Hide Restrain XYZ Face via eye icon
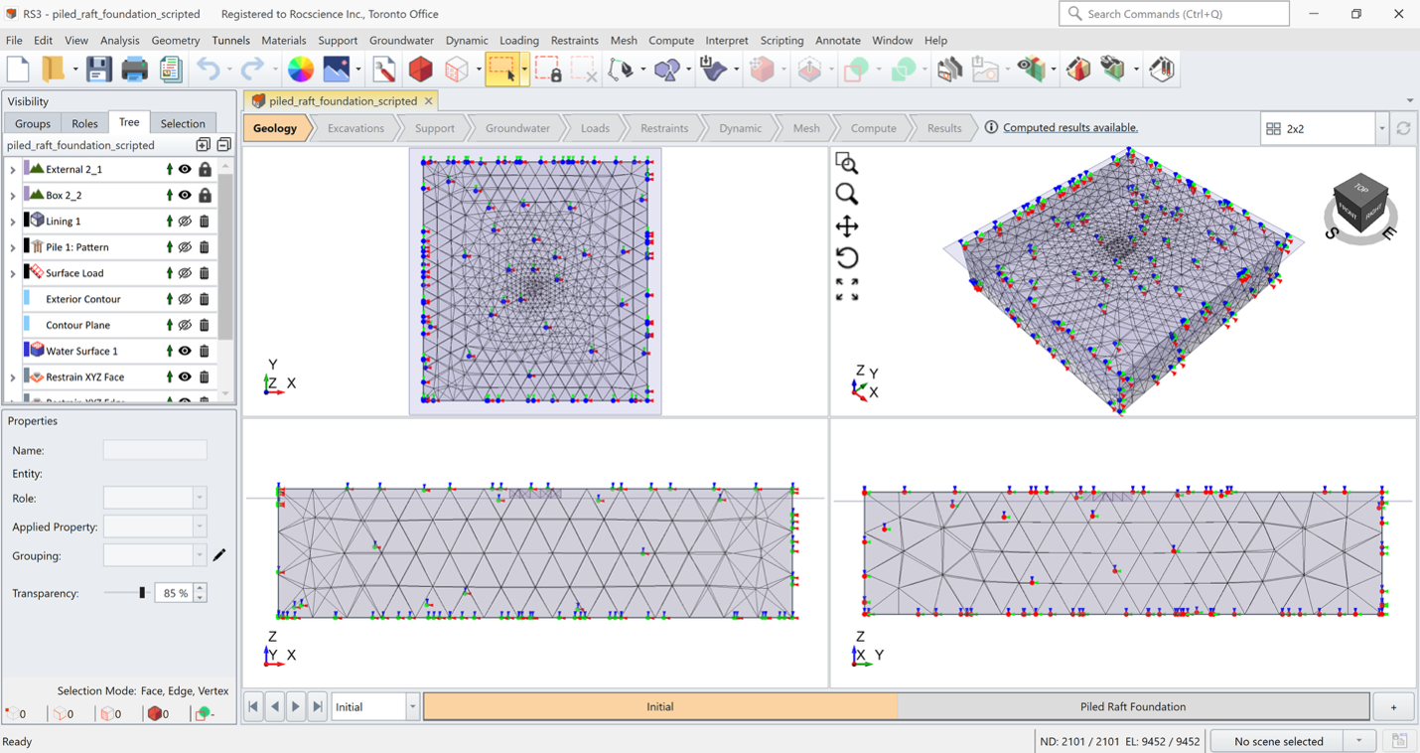 [185, 376]
